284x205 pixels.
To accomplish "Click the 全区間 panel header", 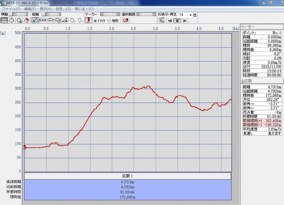I will click(262, 81).
